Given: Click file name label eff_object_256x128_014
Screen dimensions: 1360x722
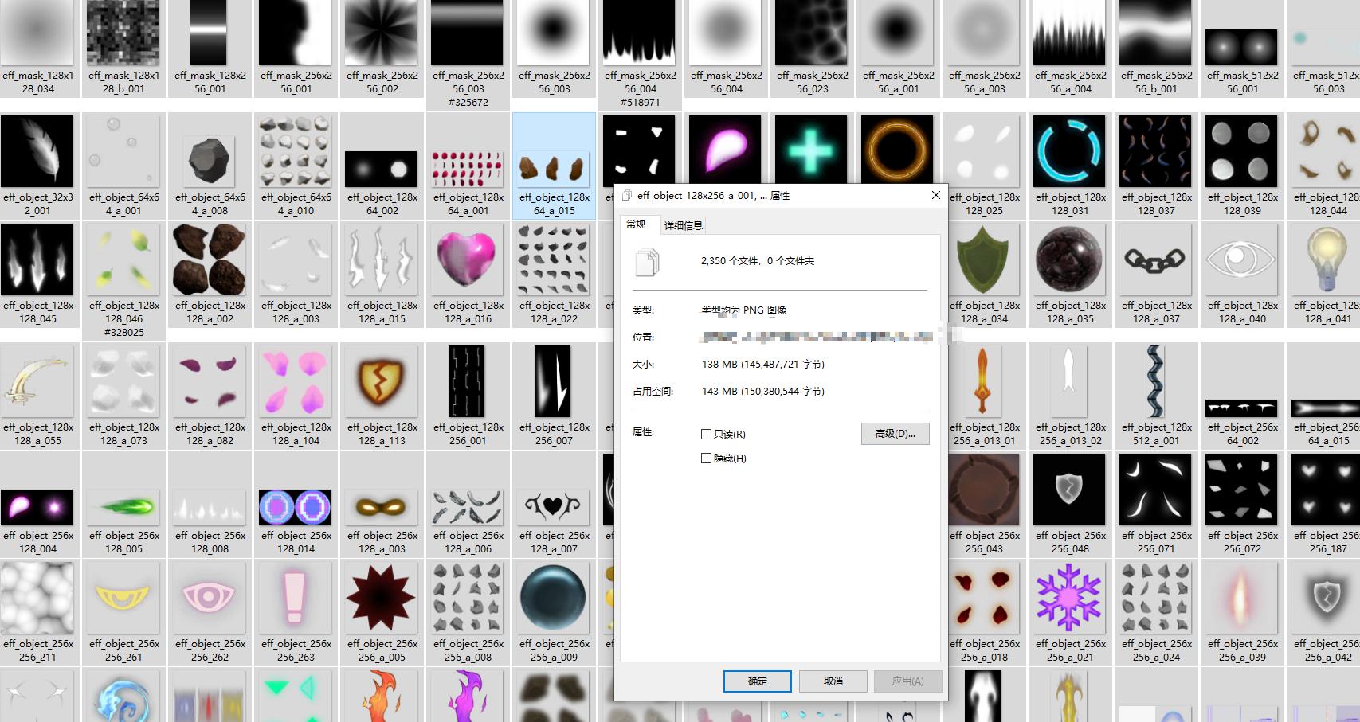Looking at the screenshot, I should 296,542.
